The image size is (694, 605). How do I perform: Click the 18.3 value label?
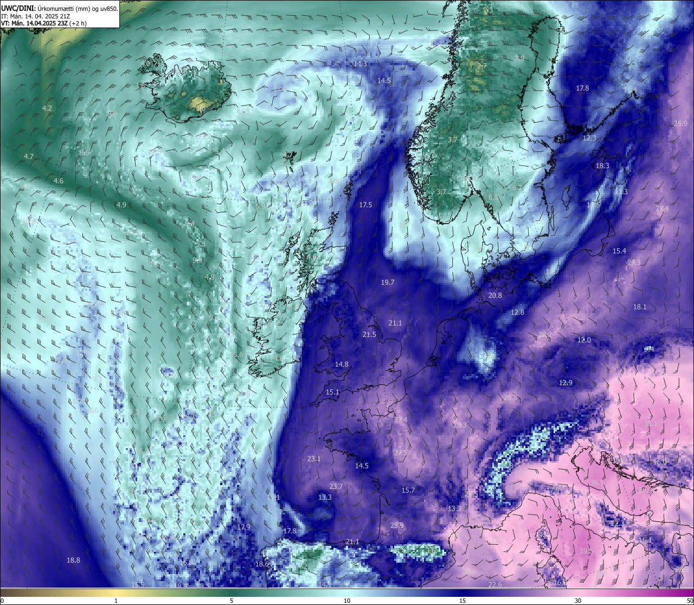602,166
